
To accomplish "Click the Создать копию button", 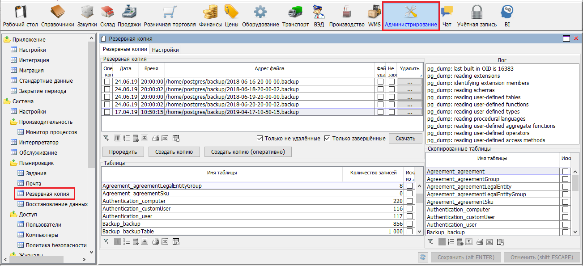I will click(174, 152).
